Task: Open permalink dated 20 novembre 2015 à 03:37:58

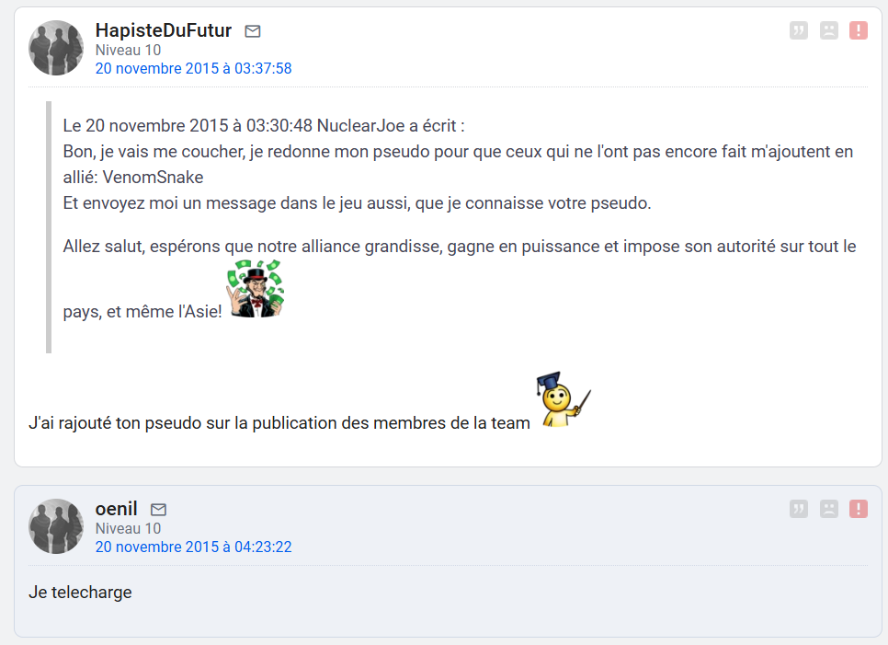Action: [193, 69]
